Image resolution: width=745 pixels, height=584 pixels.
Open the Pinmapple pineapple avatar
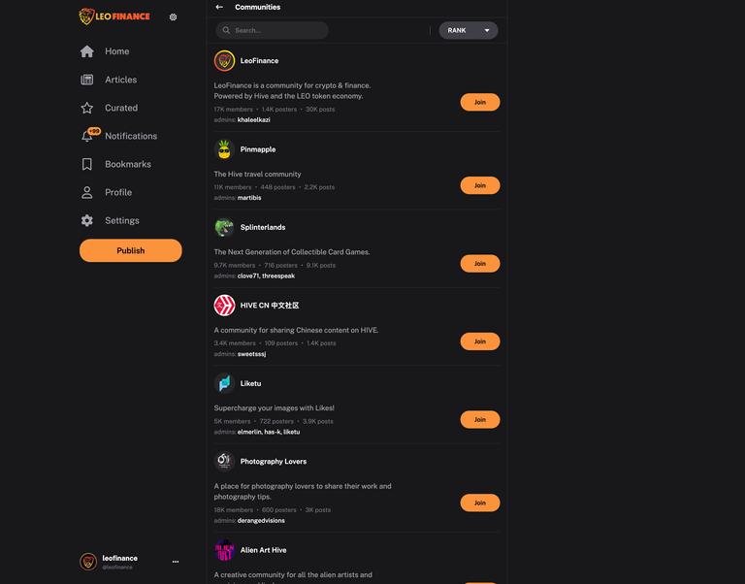click(224, 149)
